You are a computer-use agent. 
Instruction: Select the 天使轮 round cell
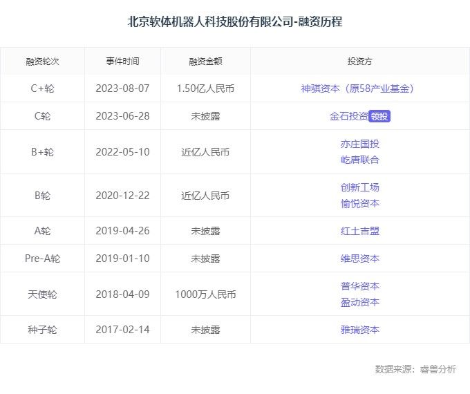42,294
